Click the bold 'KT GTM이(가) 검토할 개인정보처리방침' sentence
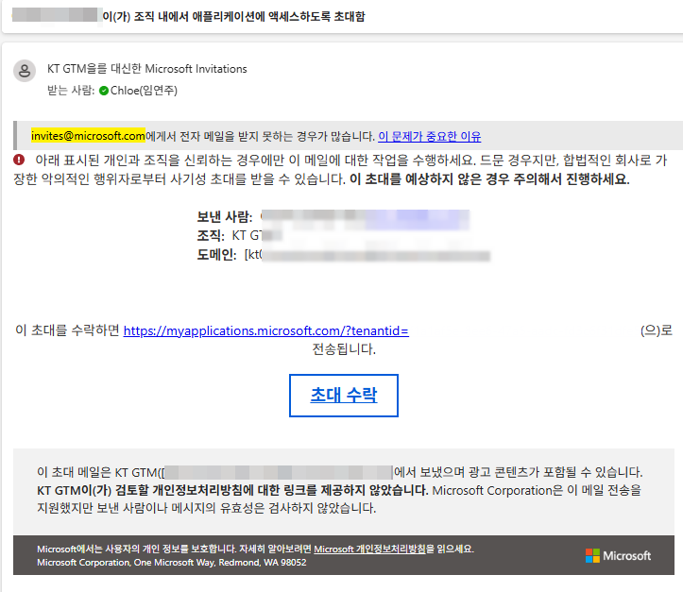 (232, 490)
